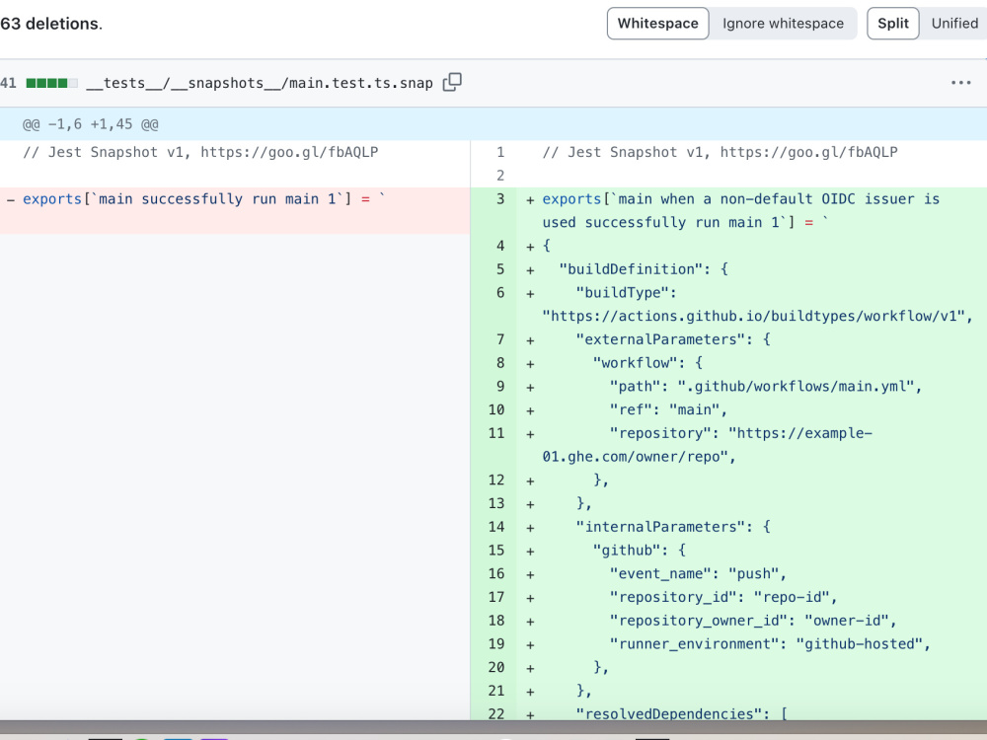Click the '"owner-id"' value text
Screen dimensions: 987x740
click(x=847, y=621)
